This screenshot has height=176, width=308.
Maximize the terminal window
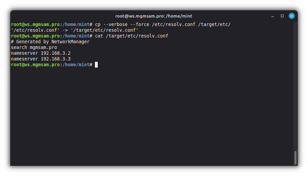point(282,16)
